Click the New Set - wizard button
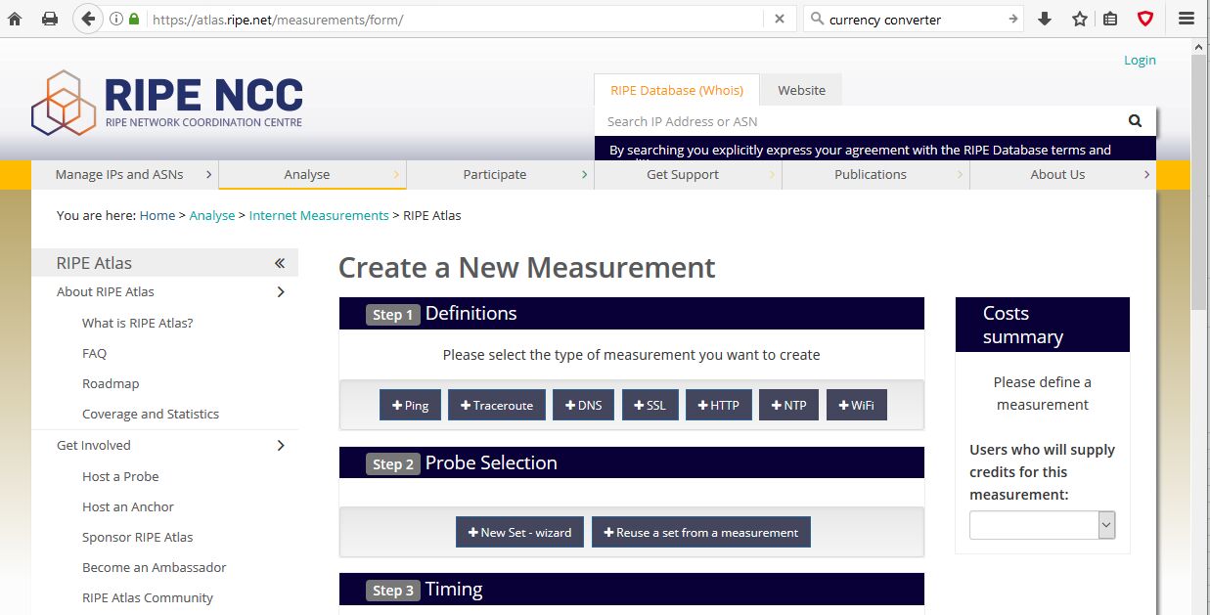This screenshot has height=615, width=1210. 520,532
